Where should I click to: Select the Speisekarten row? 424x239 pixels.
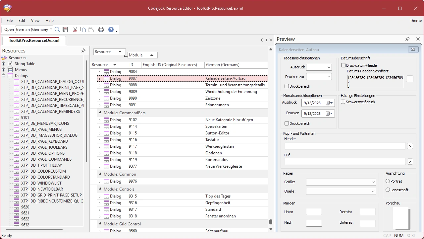point(182,126)
